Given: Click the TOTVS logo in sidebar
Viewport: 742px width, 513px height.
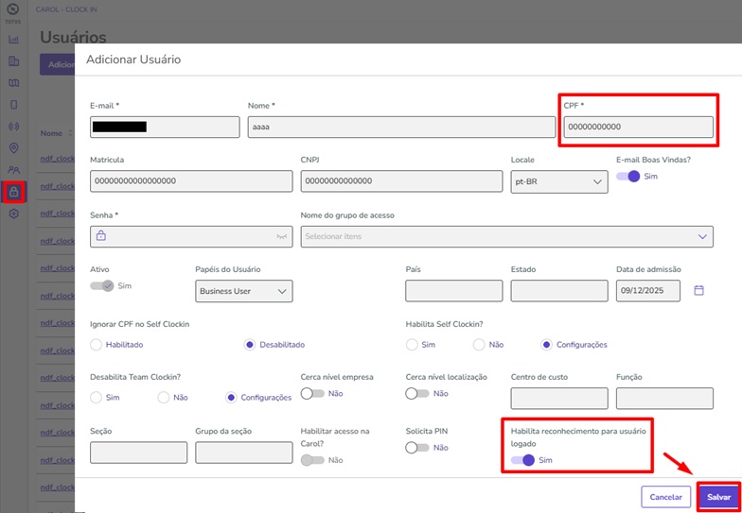Looking at the screenshot, I should point(13,13).
